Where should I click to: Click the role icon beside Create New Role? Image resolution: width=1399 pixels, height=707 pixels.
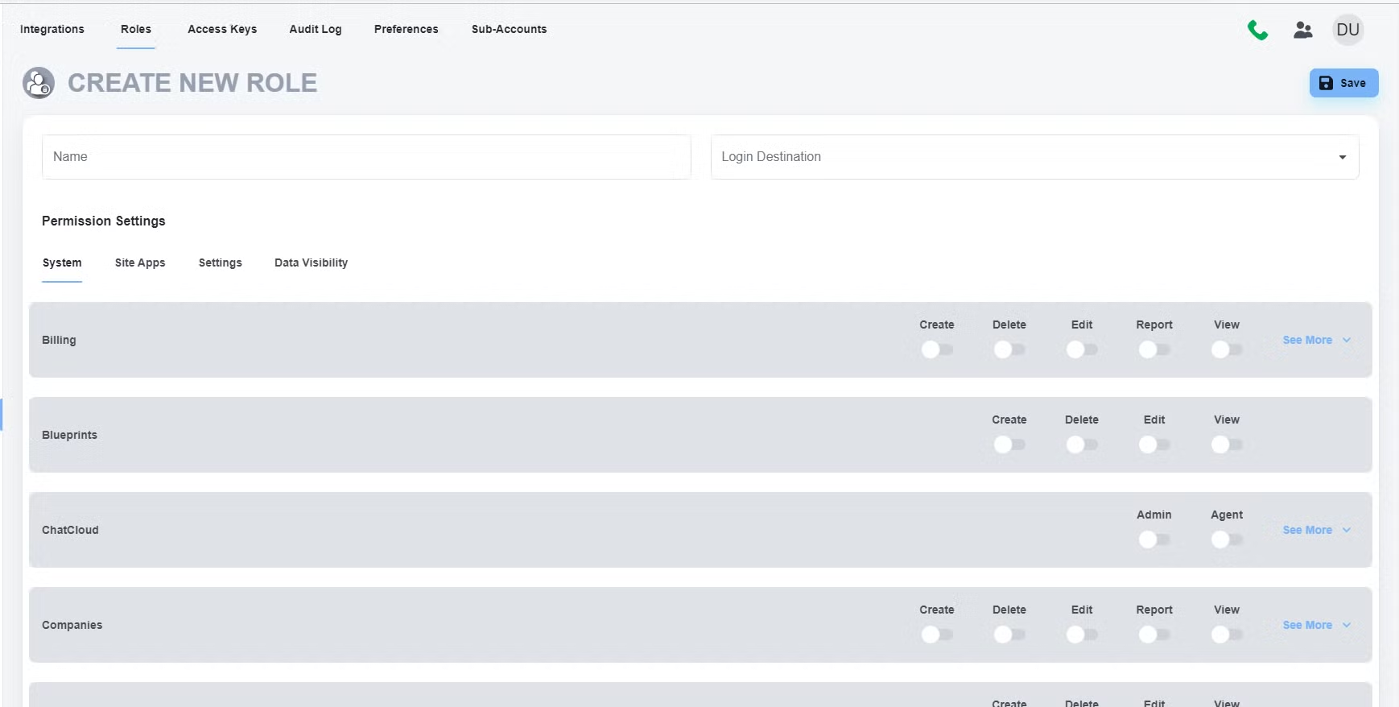click(x=39, y=83)
